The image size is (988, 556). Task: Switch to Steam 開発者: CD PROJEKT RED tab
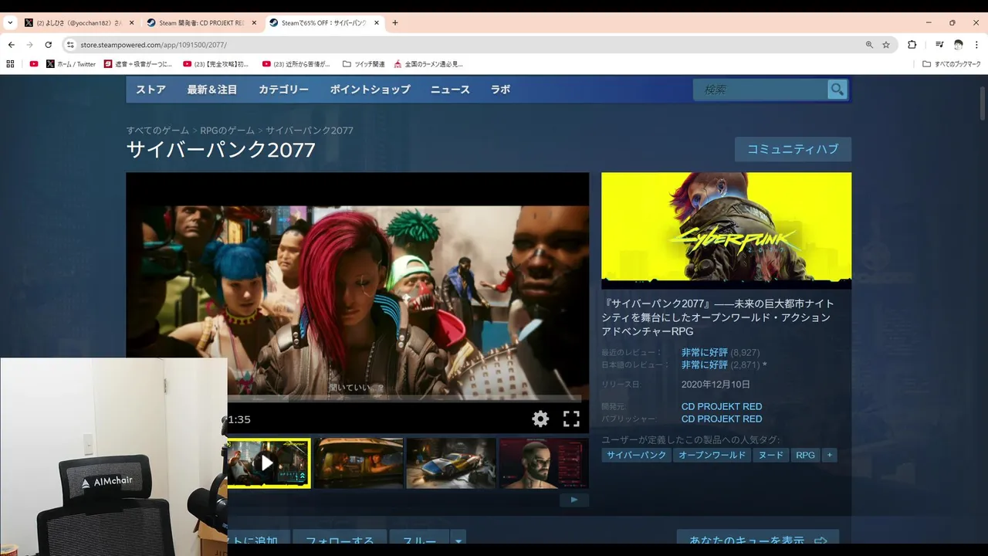(195, 22)
